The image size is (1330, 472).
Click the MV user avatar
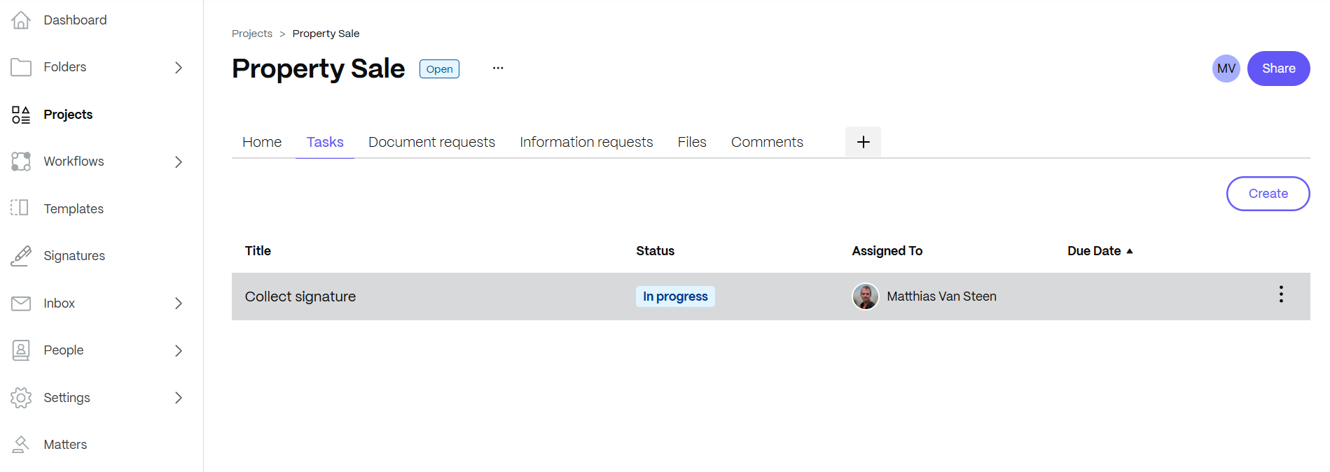(x=1226, y=69)
